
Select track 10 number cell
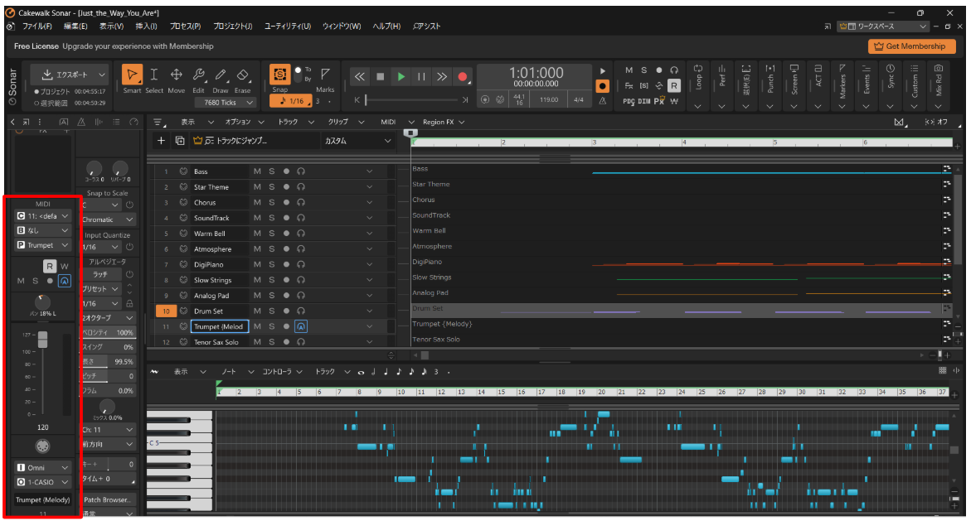click(x=166, y=311)
